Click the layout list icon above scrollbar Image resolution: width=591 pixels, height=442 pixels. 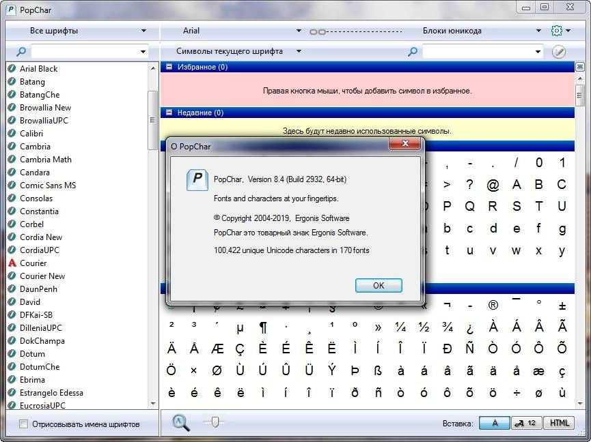click(x=579, y=67)
